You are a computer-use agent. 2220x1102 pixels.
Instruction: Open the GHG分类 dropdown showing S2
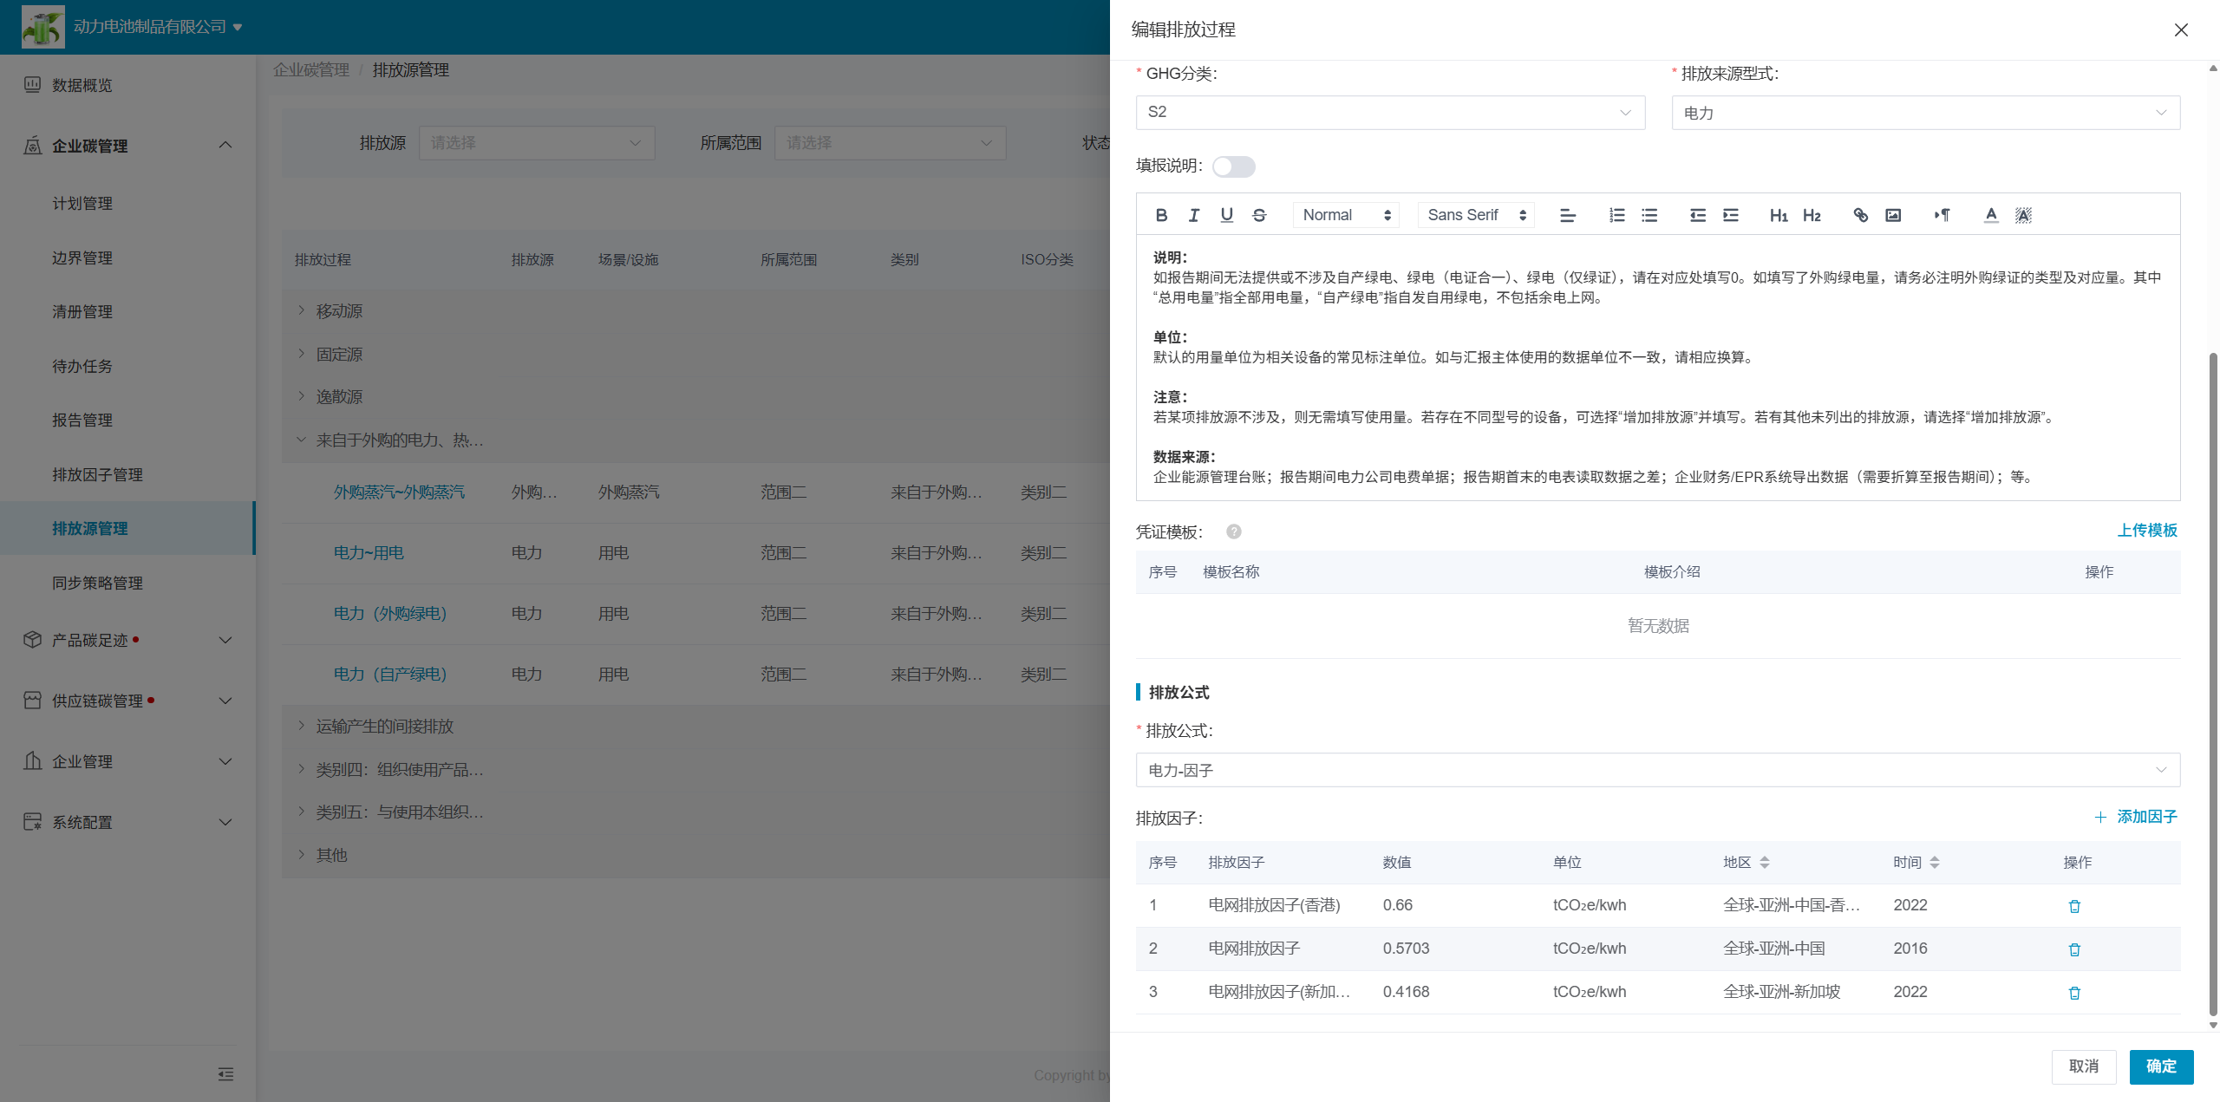tap(1389, 112)
